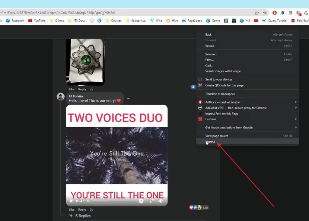Expand AdGuard VPN submenu
The image size is (309, 221).
(247, 108)
